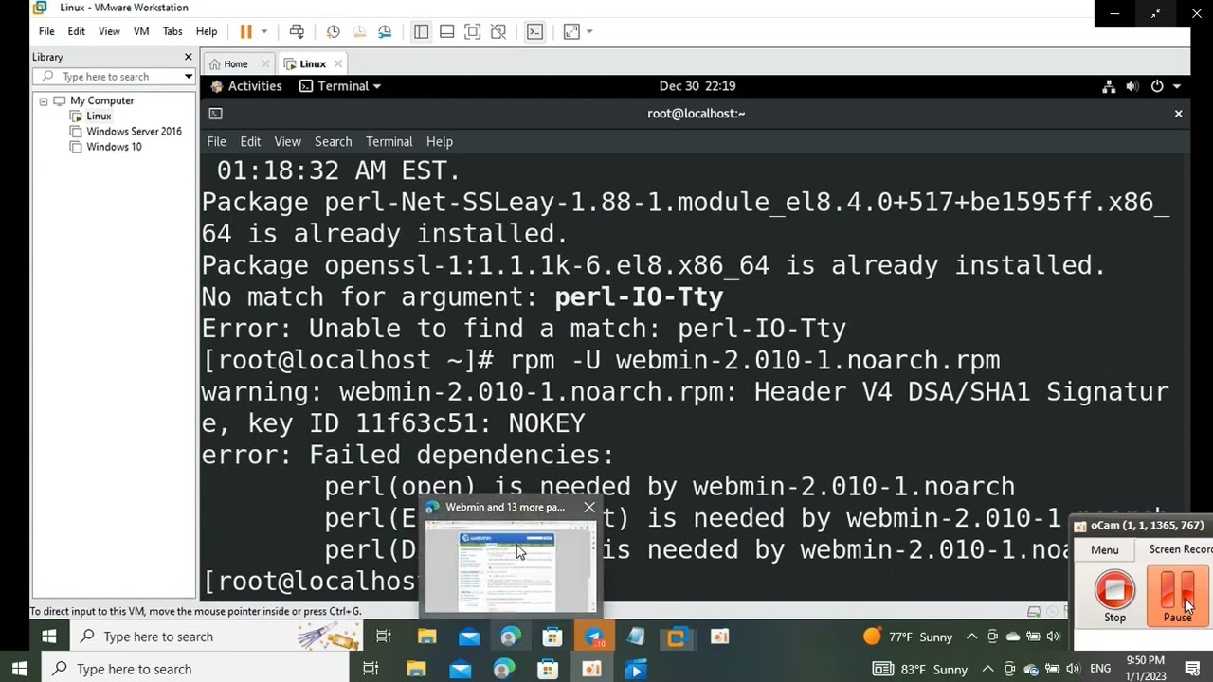Toggle Unity mode icon in VMware toolbar
The width and height of the screenshot is (1213, 682).
point(498,31)
